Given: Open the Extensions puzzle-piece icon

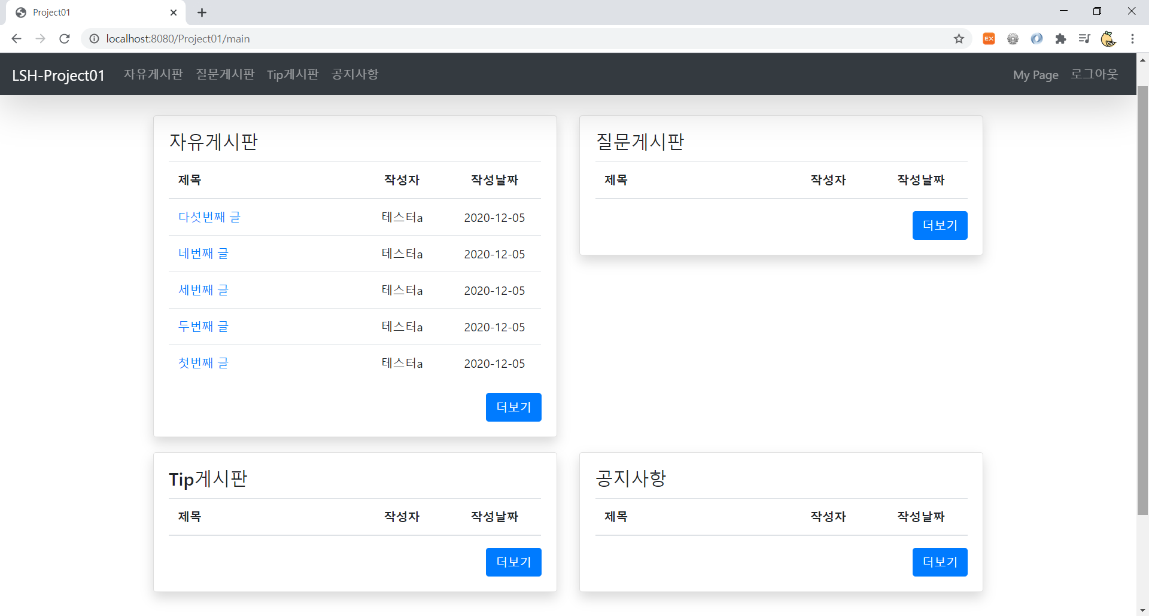Looking at the screenshot, I should click(1060, 39).
